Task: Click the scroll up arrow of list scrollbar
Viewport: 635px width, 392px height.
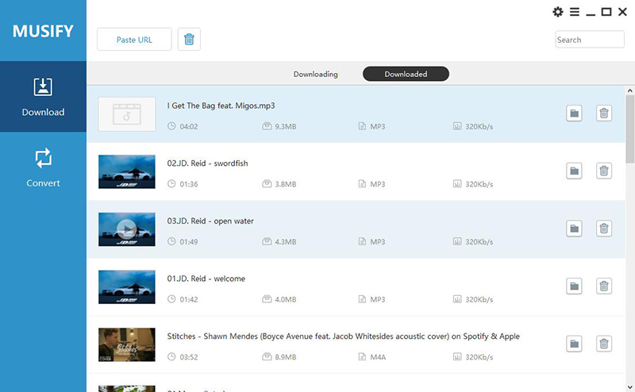Action: pos(629,90)
